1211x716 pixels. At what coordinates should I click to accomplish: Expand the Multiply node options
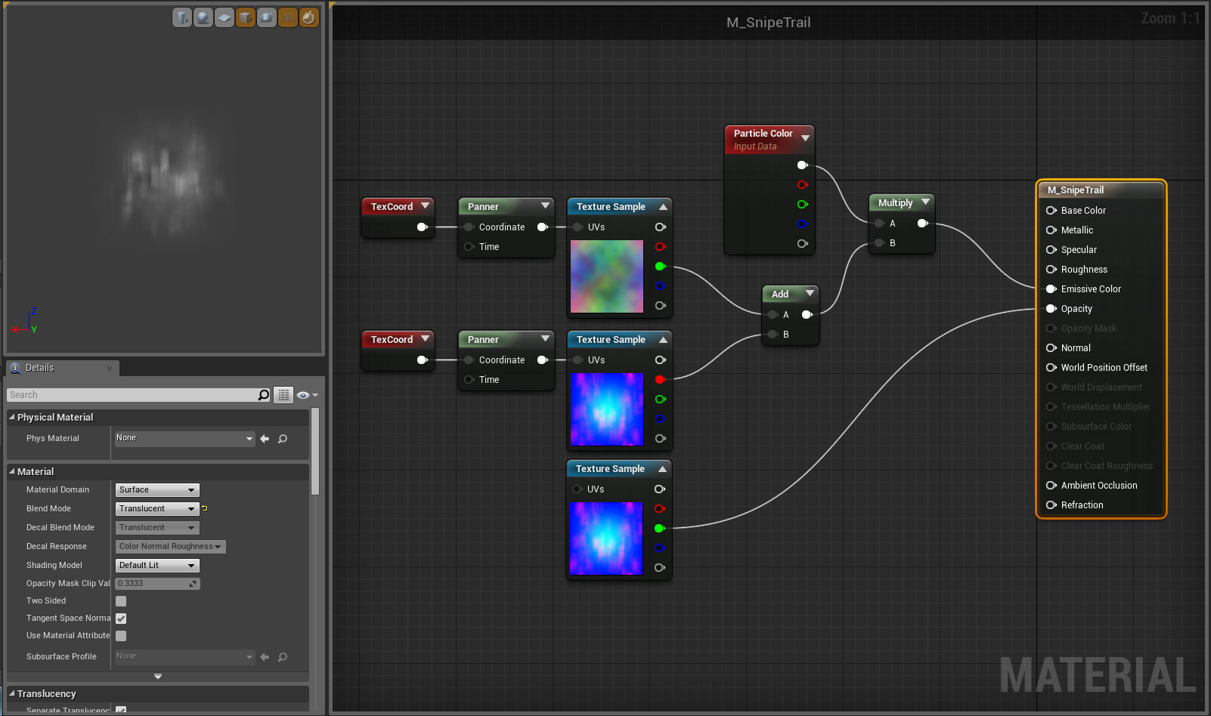pos(925,202)
